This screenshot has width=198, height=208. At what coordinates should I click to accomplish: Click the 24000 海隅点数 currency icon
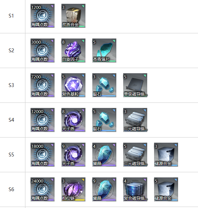click(43, 189)
